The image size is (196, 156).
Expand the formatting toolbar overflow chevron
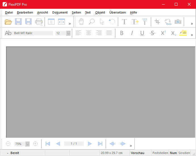pyautogui.click(x=192, y=35)
